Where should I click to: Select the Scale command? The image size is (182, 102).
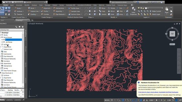coord(111,14)
